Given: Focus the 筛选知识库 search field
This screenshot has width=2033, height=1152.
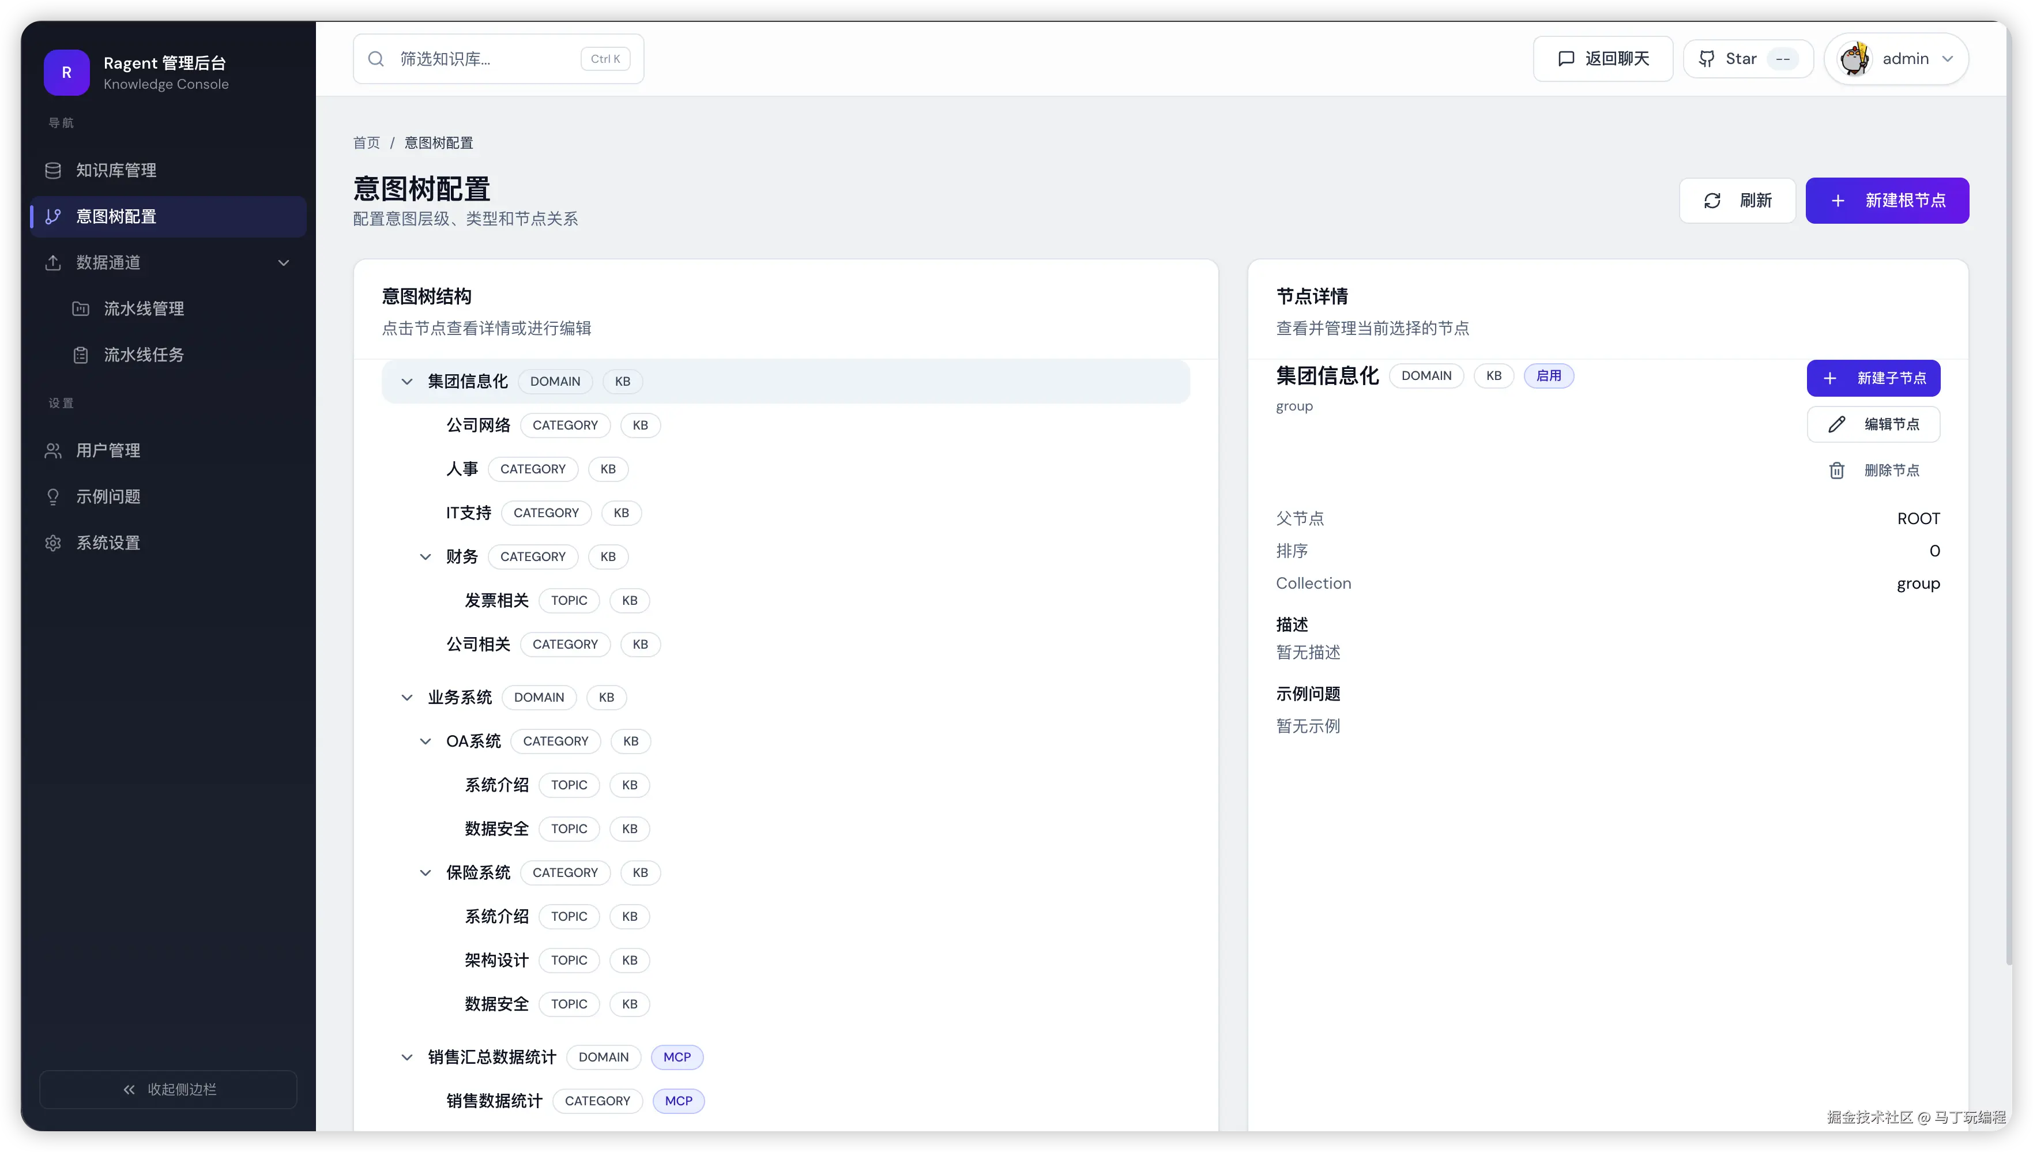Looking at the screenshot, I should point(483,59).
